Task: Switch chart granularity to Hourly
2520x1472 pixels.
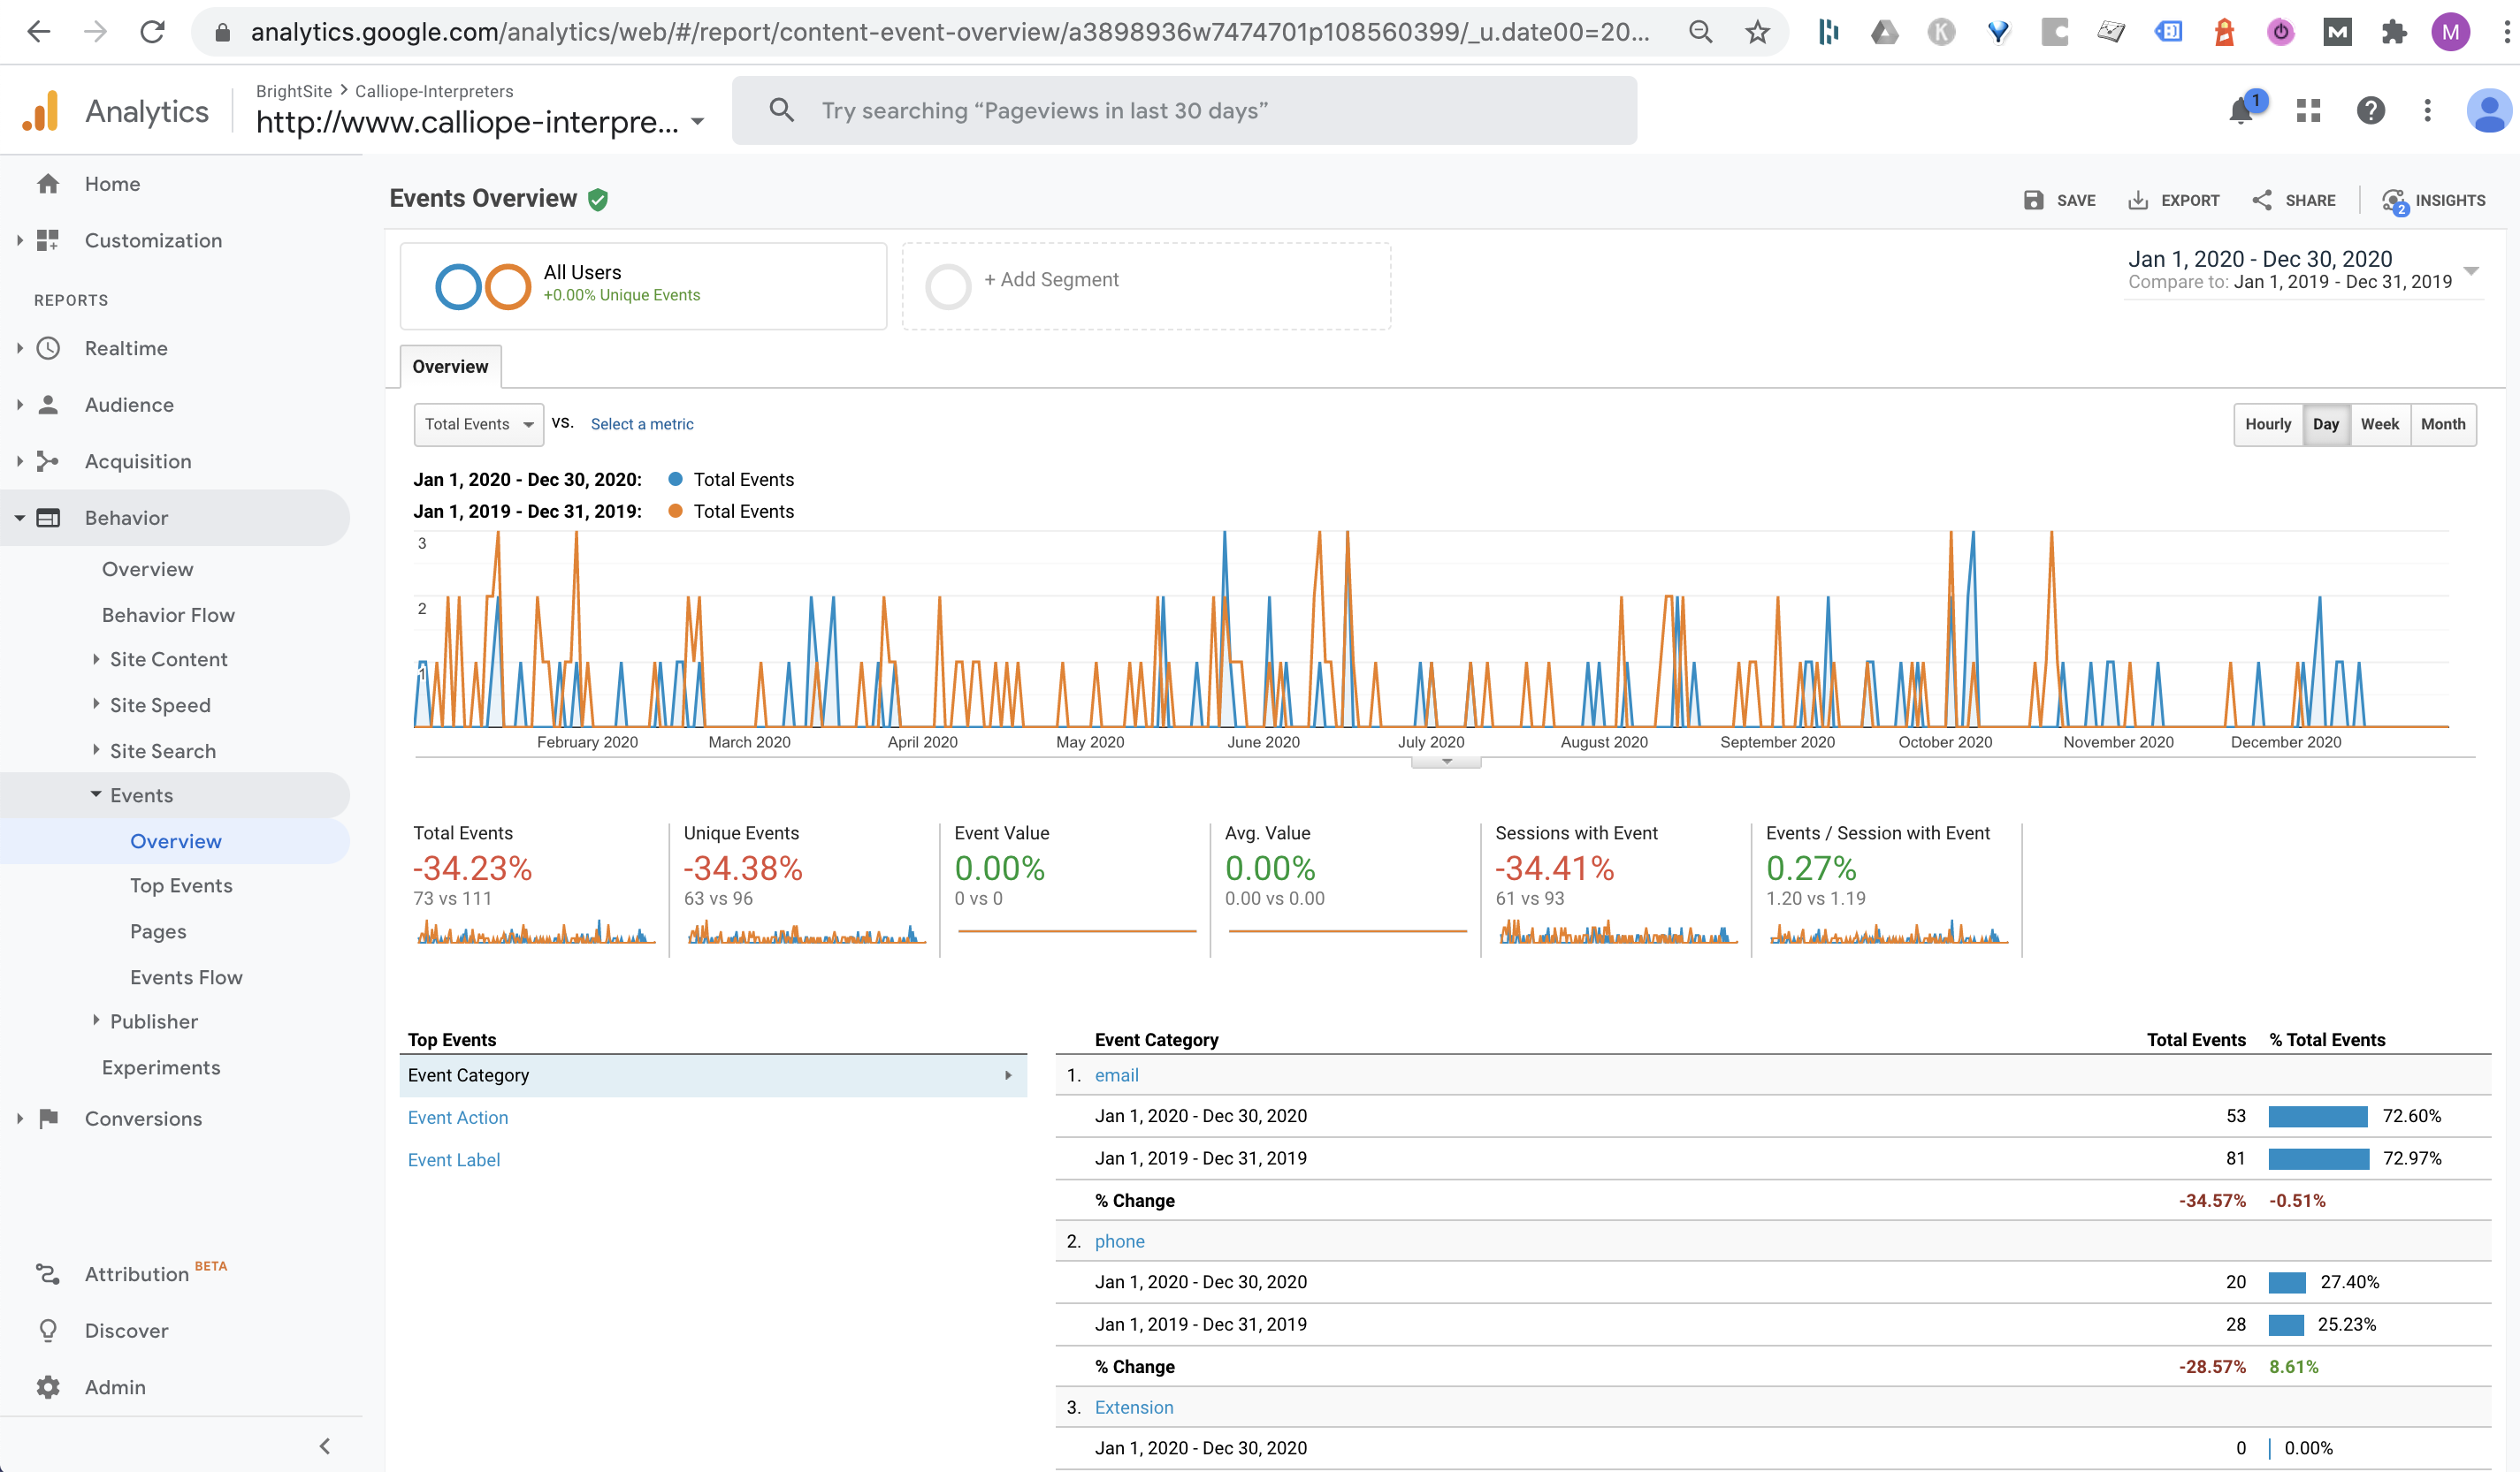Action: [2267, 425]
